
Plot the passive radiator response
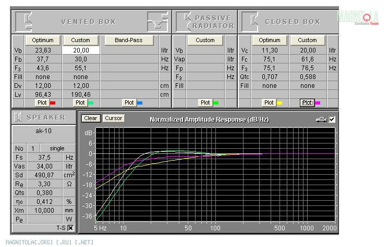click(205, 103)
